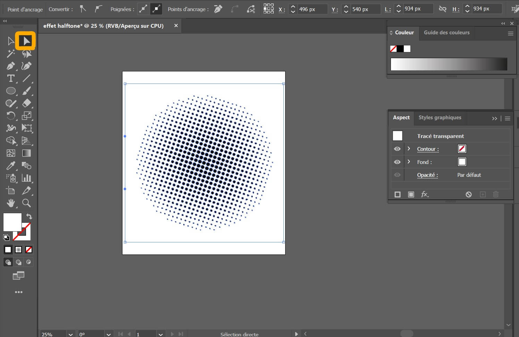Select the Shaper tool
Screen dimensions: 519x337
coord(11,103)
